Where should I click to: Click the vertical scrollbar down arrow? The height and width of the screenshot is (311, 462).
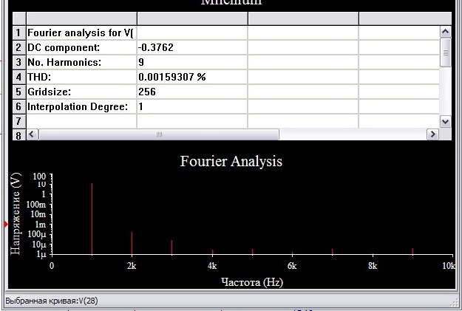pyautogui.click(x=445, y=121)
